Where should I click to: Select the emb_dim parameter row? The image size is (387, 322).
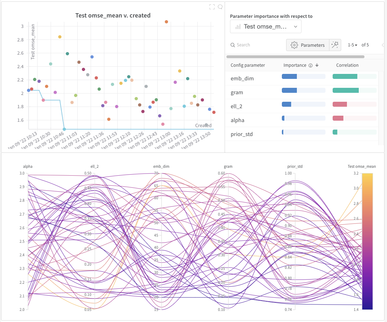302,78
